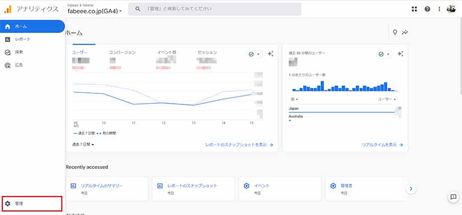The height and width of the screenshot is (215, 462).
Task: Open the status check dropdown on realtime card
Action: coord(384,54)
